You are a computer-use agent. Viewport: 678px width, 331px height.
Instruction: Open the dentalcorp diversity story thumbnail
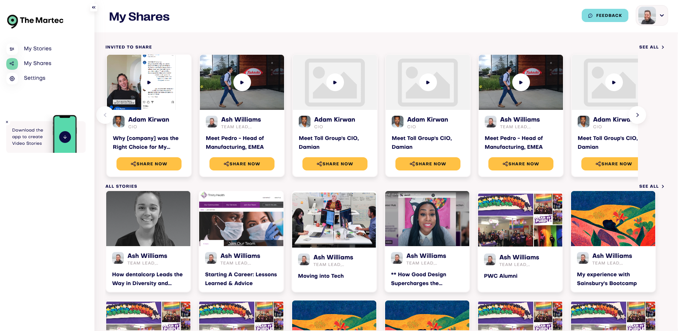[148, 219]
